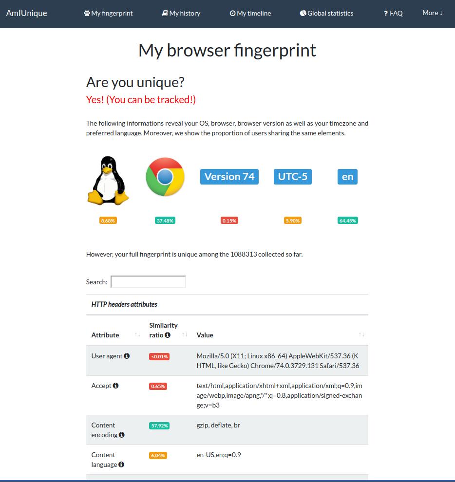Select the <0.01% User agent ratio badge
The image size is (455, 482).
159,356
